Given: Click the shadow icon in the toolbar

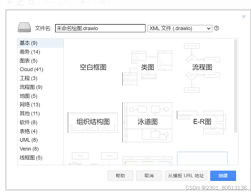Looking at the screenshot, I should 31,2.
